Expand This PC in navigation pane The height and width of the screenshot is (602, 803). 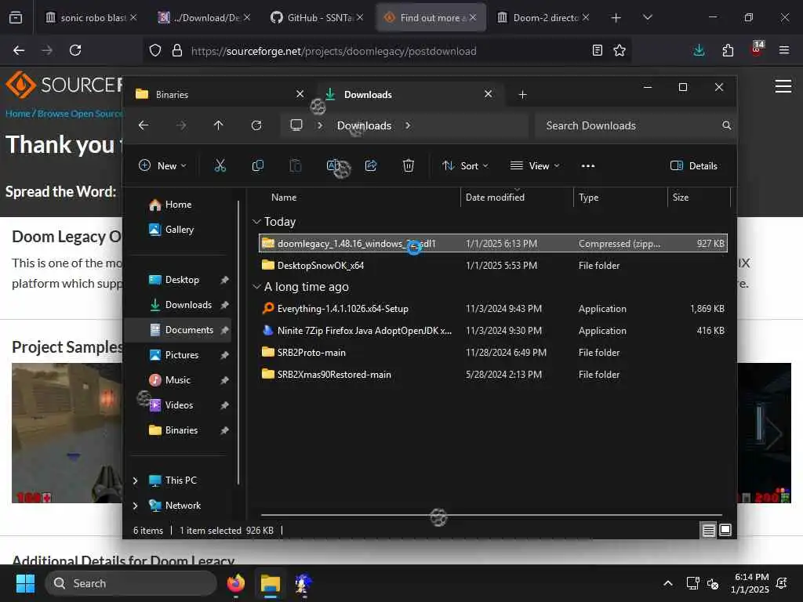pyautogui.click(x=135, y=481)
